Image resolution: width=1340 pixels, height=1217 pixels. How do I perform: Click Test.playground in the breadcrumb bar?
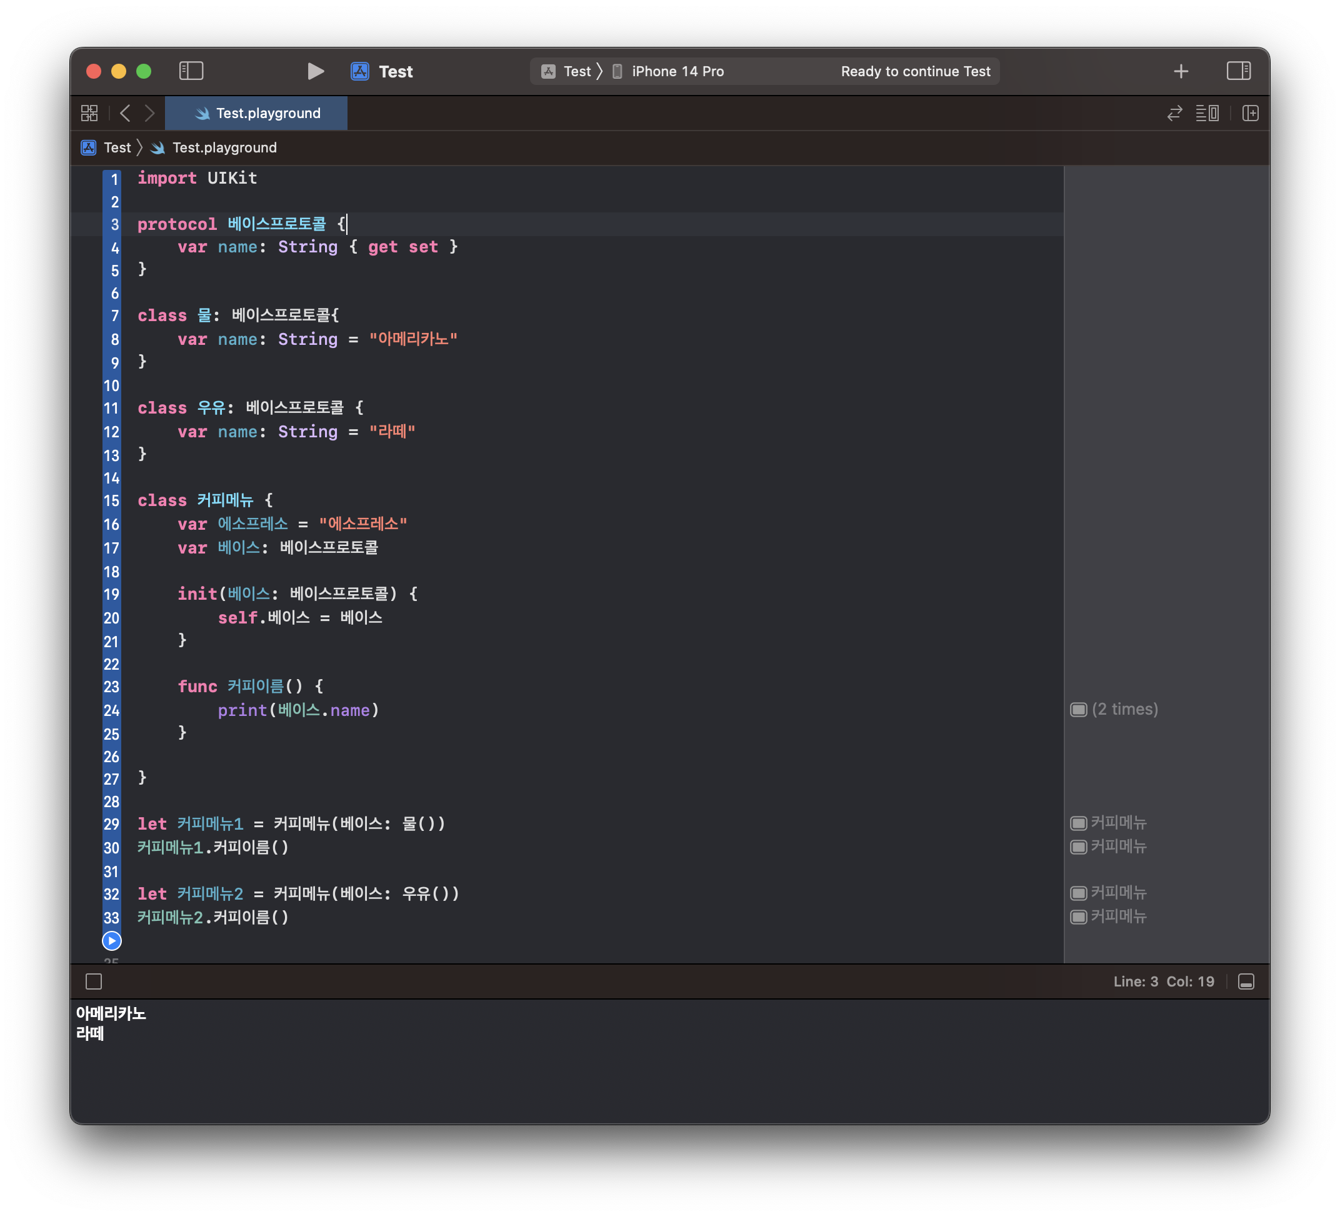point(224,147)
